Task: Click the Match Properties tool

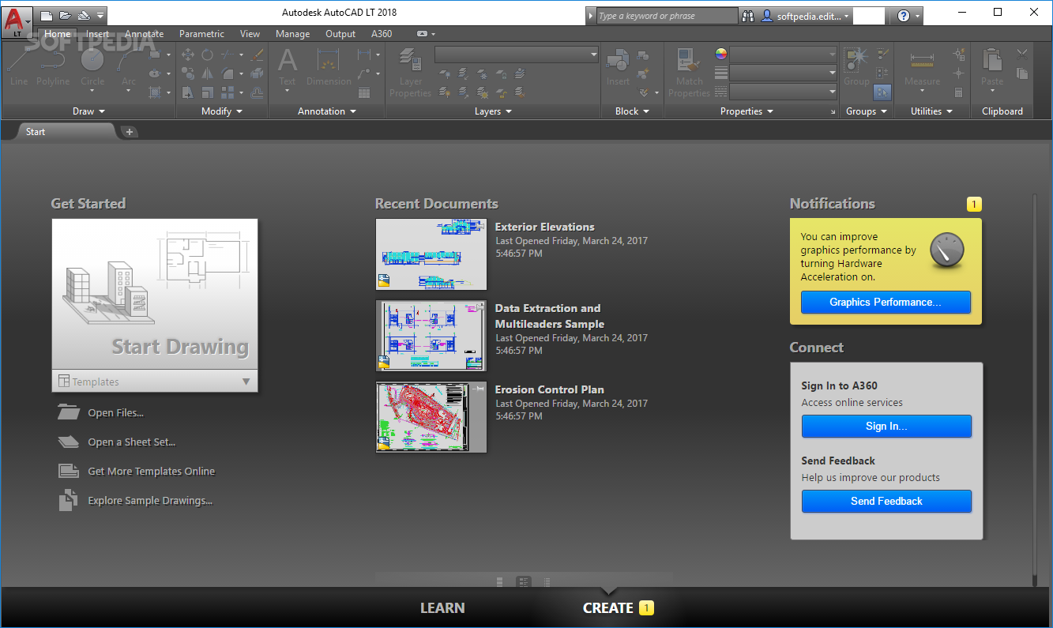Action: point(689,72)
